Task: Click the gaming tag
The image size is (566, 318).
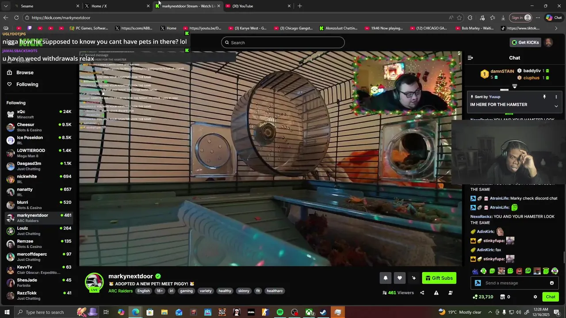Action: tap(186, 291)
